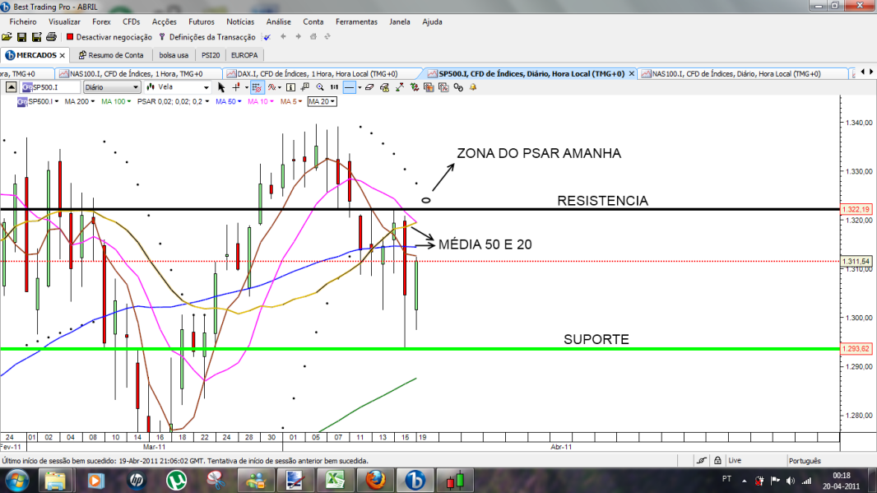Click Desactivar negociação button
Image resolution: width=877 pixels, height=493 pixels.
(x=109, y=37)
